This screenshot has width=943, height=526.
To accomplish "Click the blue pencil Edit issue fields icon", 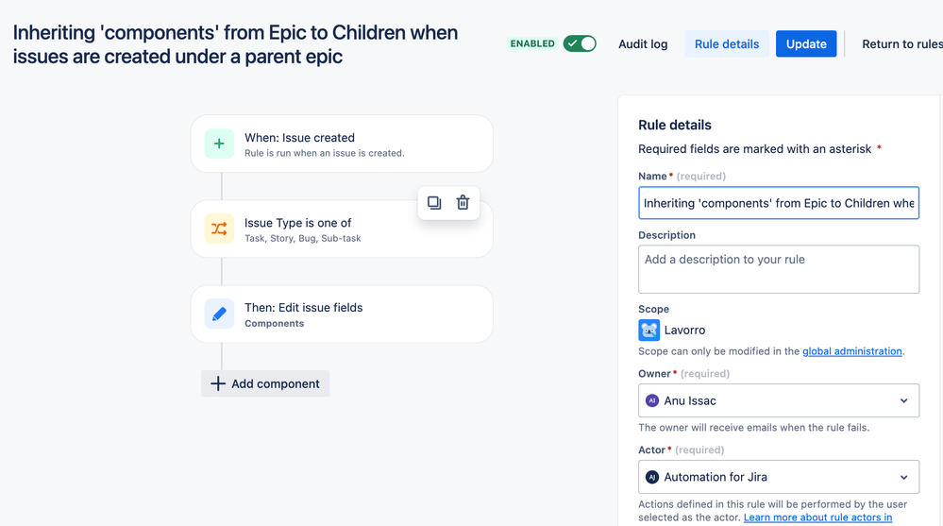I will pos(219,314).
